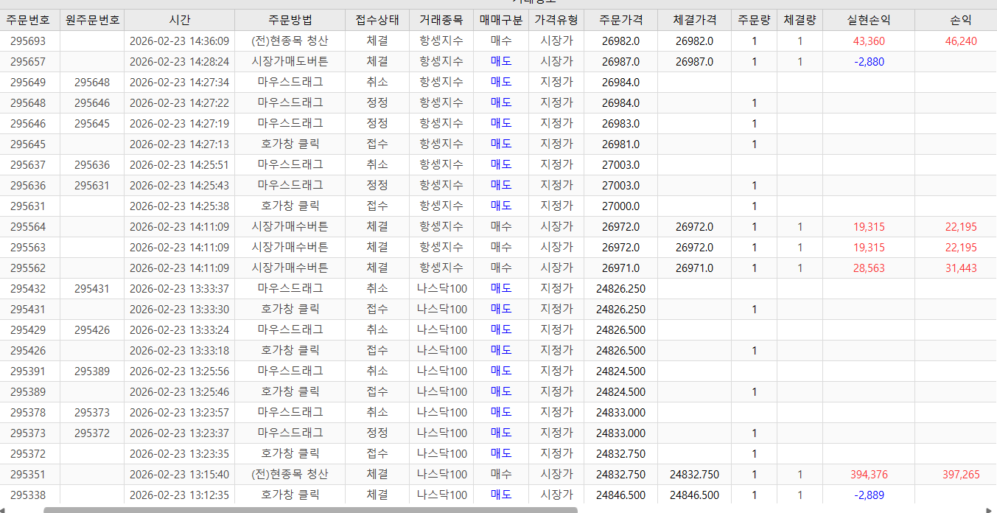
Task: Click execution price 26971.0 in 체결가격 column
Action: tap(694, 268)
